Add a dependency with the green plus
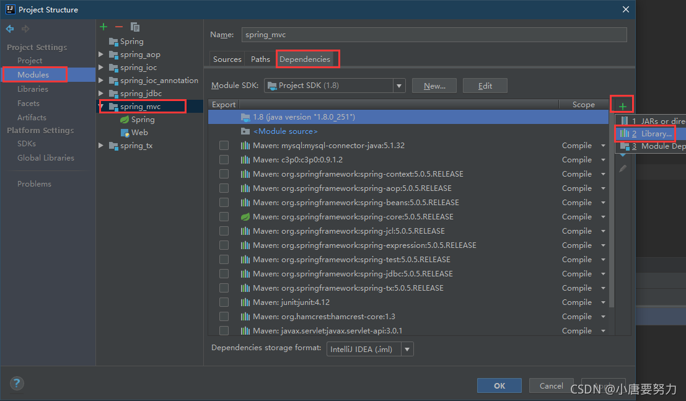 tap(623, 106)
